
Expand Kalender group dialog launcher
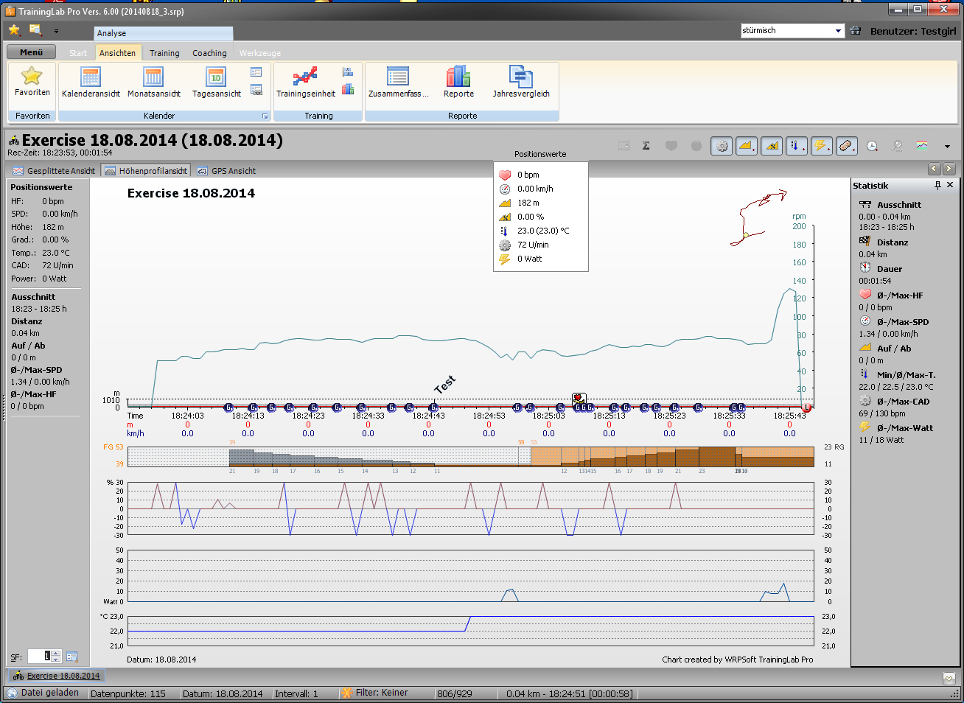point(265,116)
